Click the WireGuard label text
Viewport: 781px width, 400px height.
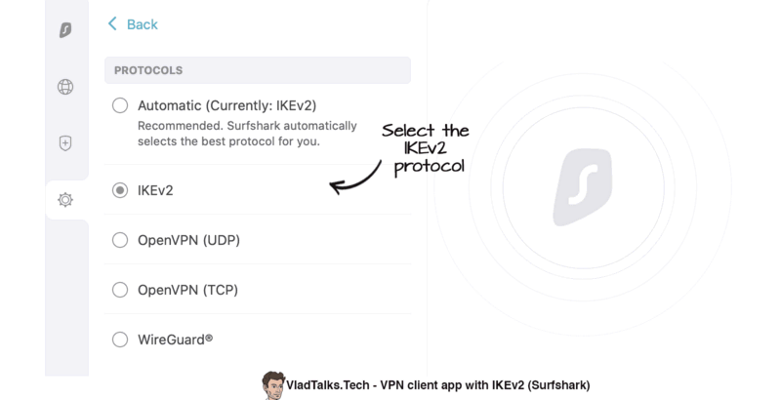pos(172,340)
